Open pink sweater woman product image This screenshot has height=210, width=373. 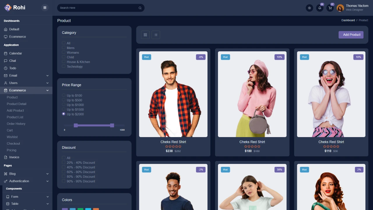252,94
